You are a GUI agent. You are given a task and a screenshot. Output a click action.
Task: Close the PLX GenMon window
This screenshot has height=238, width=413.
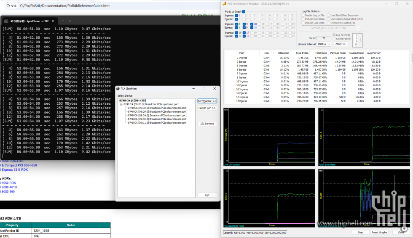(215, 89)
